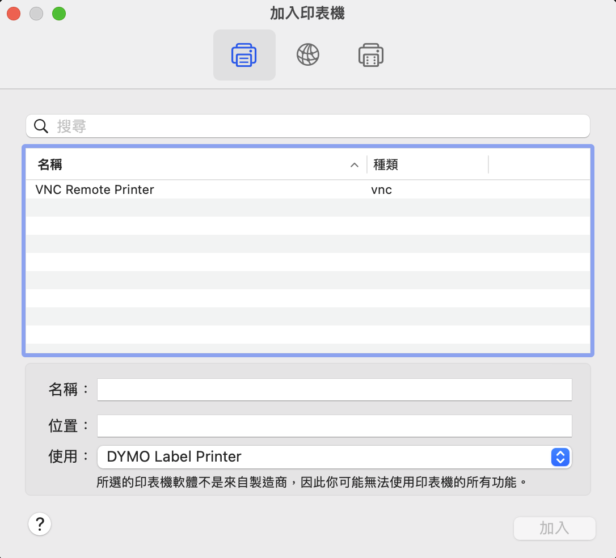616x558 pixels.
Task: Close the 加入印表機 window
Action: 14,14
